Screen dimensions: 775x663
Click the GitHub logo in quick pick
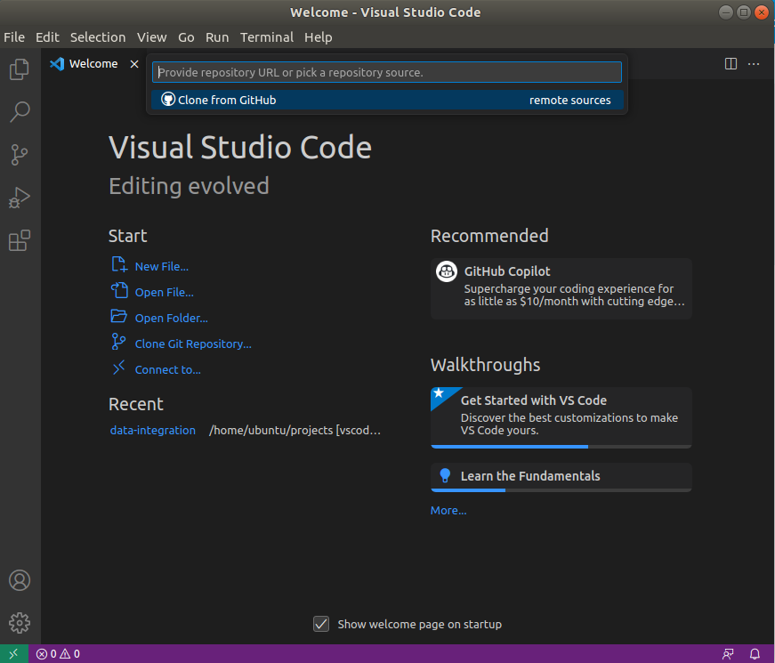[x=168, y=100]
